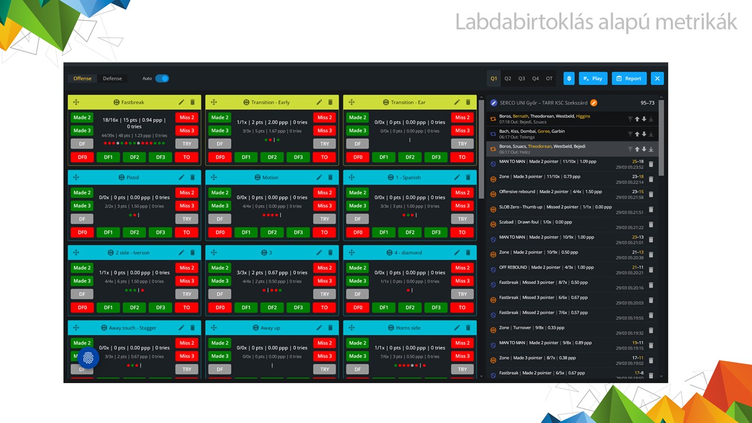The width and height of the screenshot is (752, 423).
Task: Expand the blue up-down arrows control
Action: tap(569, 78)
